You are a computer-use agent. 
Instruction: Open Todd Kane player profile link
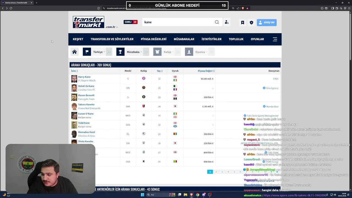(x=84, y=123)
